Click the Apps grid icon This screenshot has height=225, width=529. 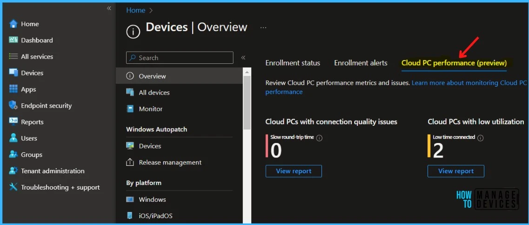[x=13, y=89]
